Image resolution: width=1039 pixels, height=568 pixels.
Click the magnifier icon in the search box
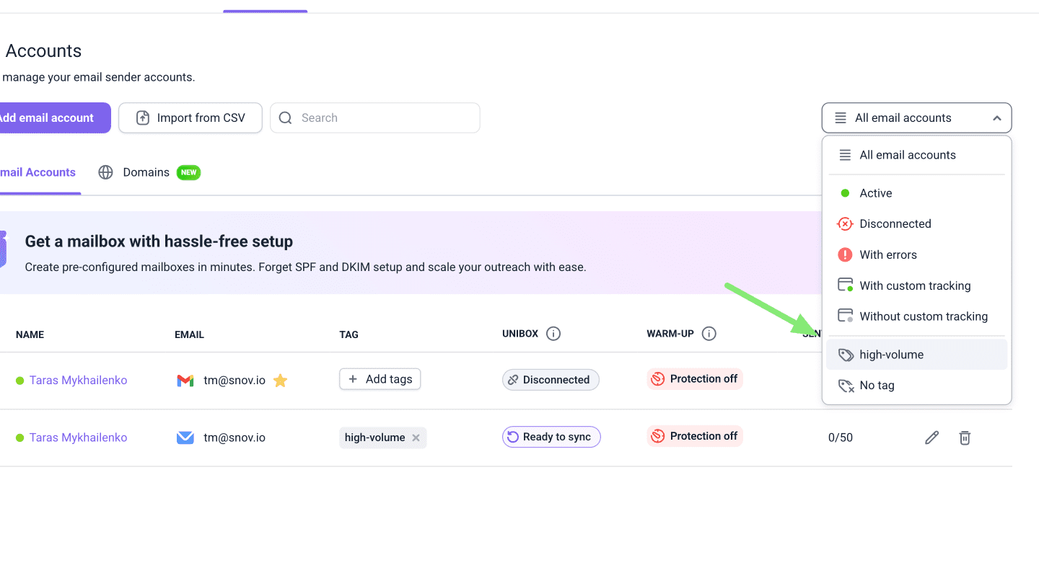[x=286, y=118]
